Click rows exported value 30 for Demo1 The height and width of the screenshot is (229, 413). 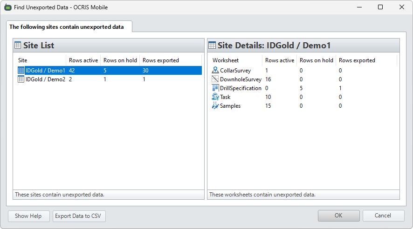pos(145,71)
